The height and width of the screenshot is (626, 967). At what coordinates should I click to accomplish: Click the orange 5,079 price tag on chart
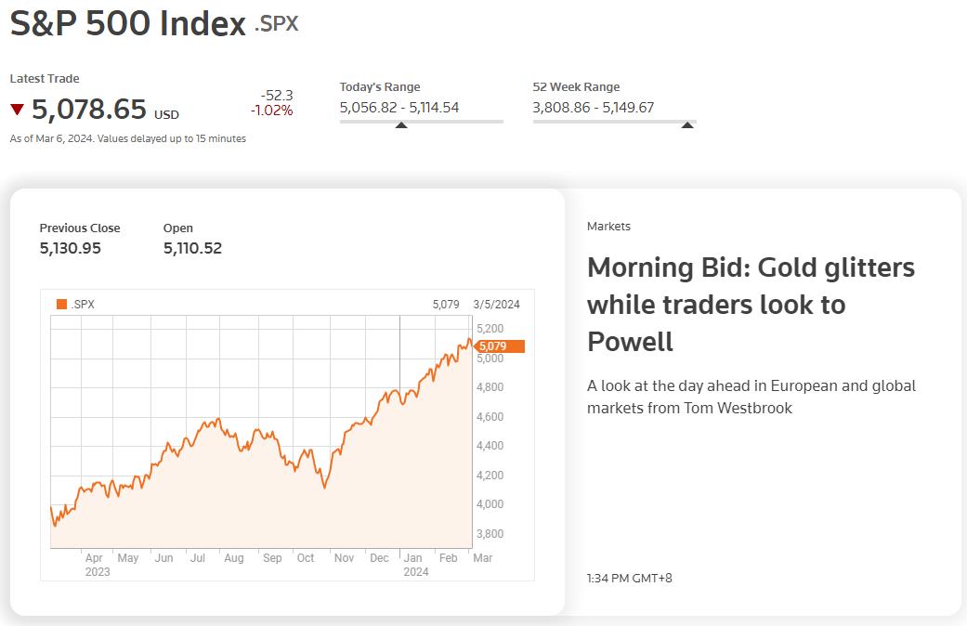coord(499,346)
